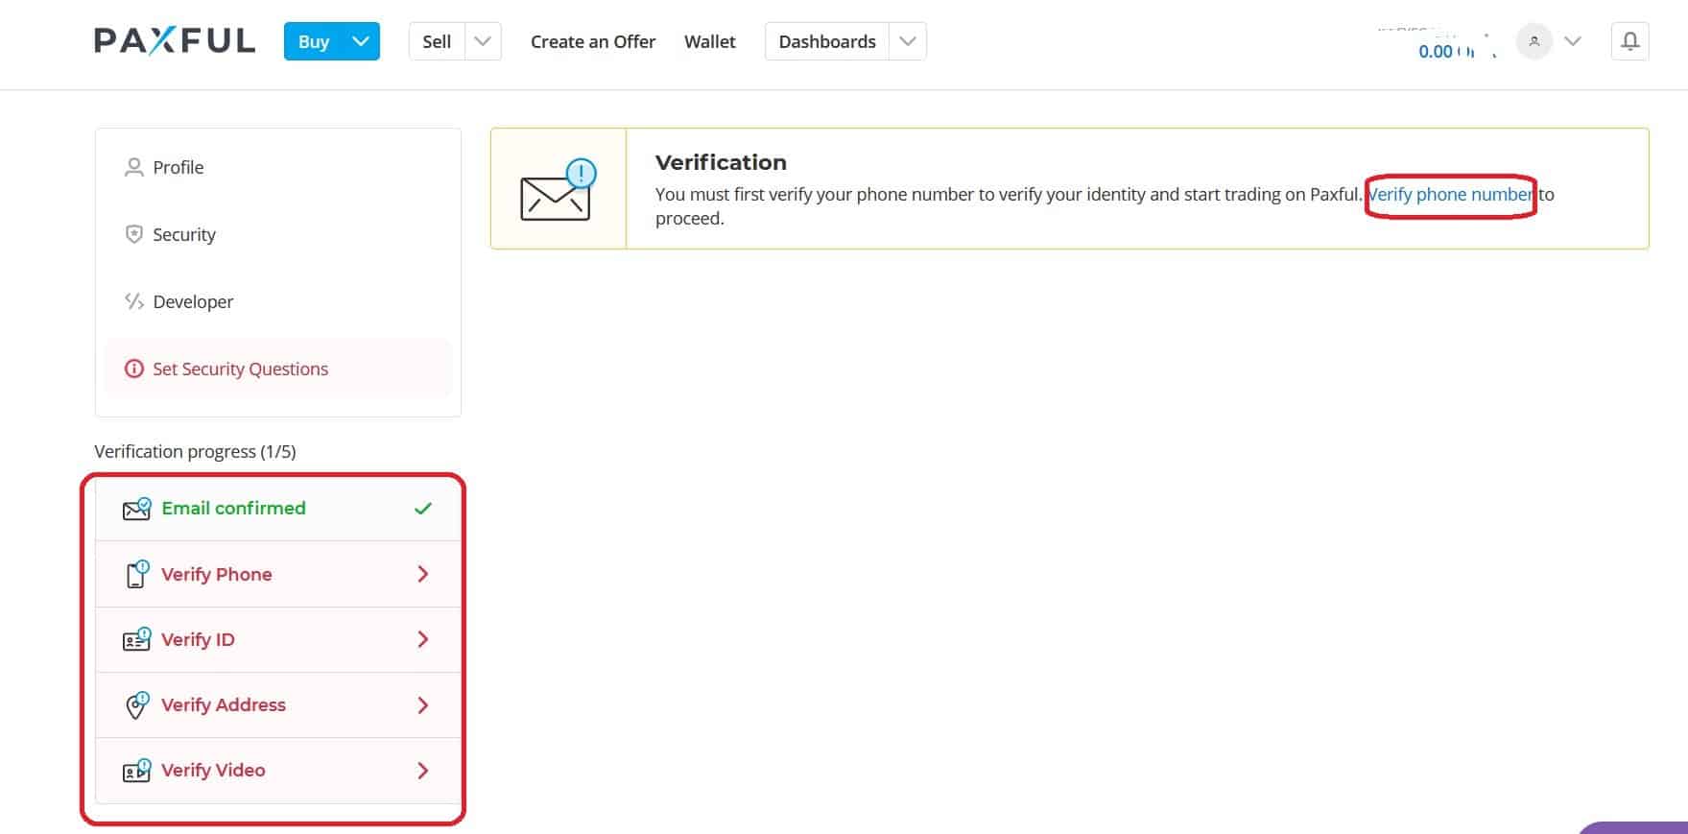Viewport: 1688px width, 834px height.
Task: Click the Verify Video icon
Action: (x=136, y=770)
